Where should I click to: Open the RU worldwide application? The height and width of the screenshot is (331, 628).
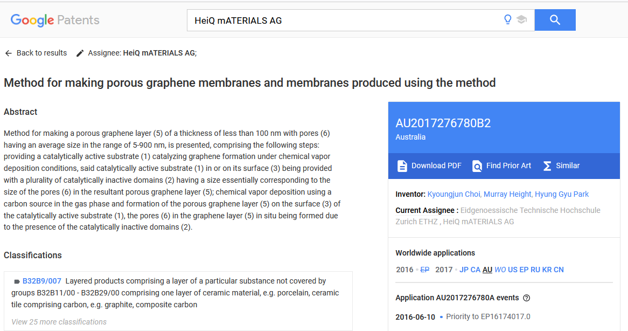click(535, 270)
